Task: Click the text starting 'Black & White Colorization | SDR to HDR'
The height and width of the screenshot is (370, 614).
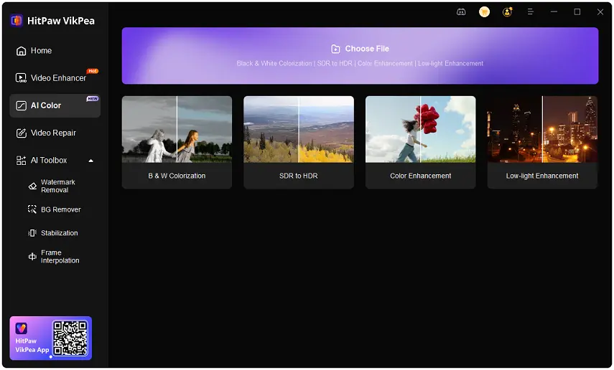Action: [x=360, y=63]
